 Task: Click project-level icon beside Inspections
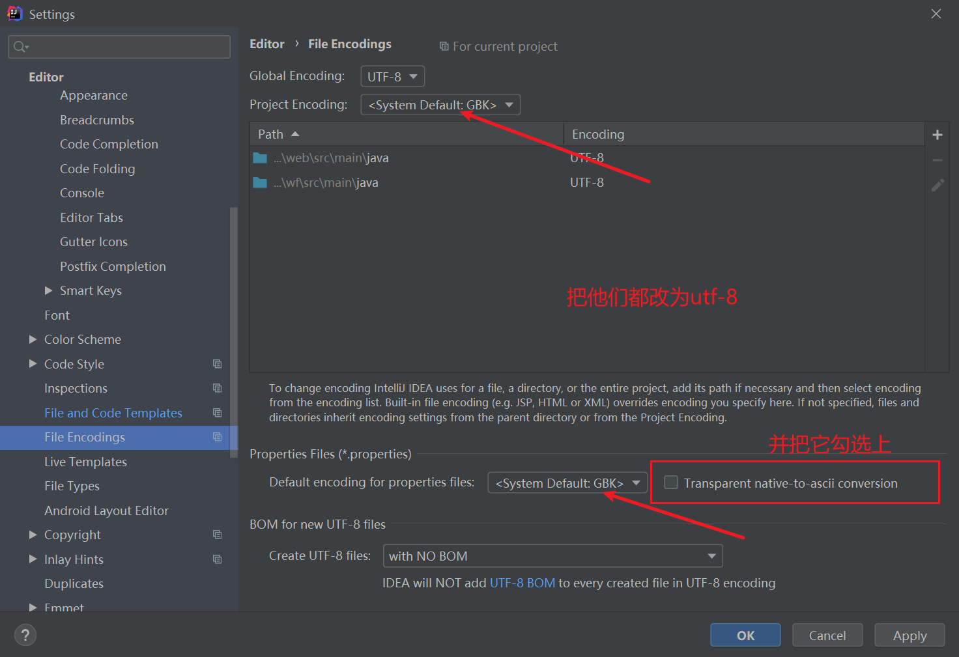coord(218,388)
